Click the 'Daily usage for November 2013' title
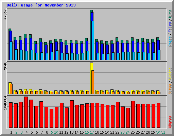Image resolution: width=174 pixels, height=136 pixels. (41, 5)
